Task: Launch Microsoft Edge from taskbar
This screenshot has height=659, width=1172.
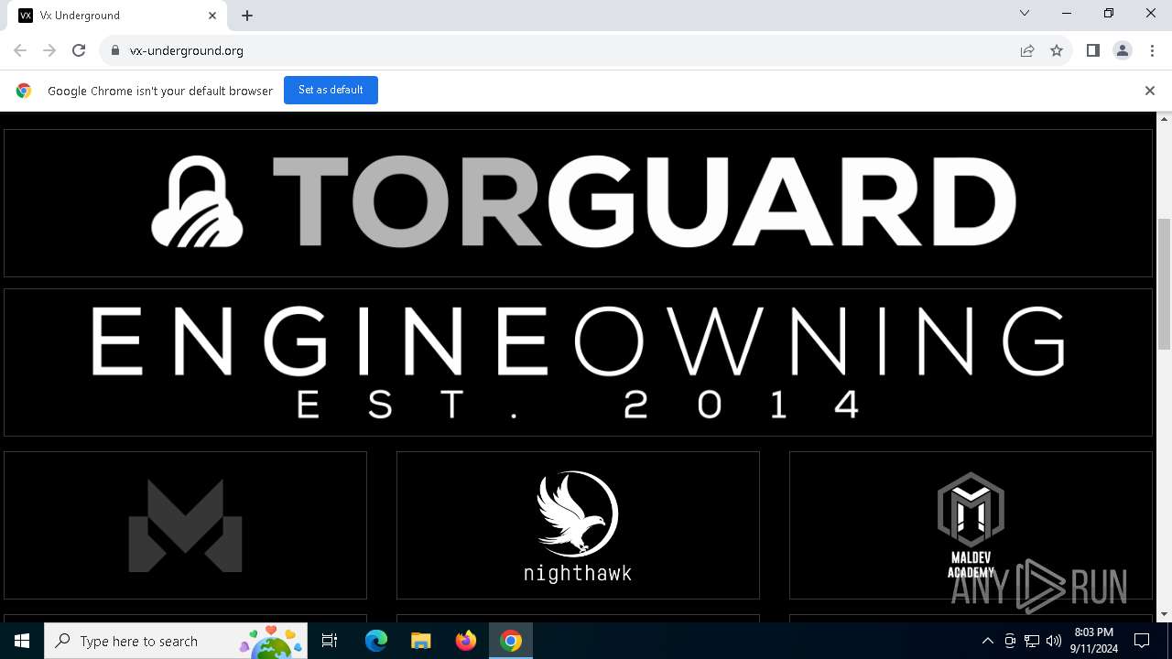Action: (376, 641)
